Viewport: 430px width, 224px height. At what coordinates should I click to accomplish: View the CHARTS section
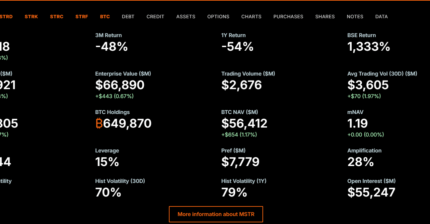tap(251, 17)
